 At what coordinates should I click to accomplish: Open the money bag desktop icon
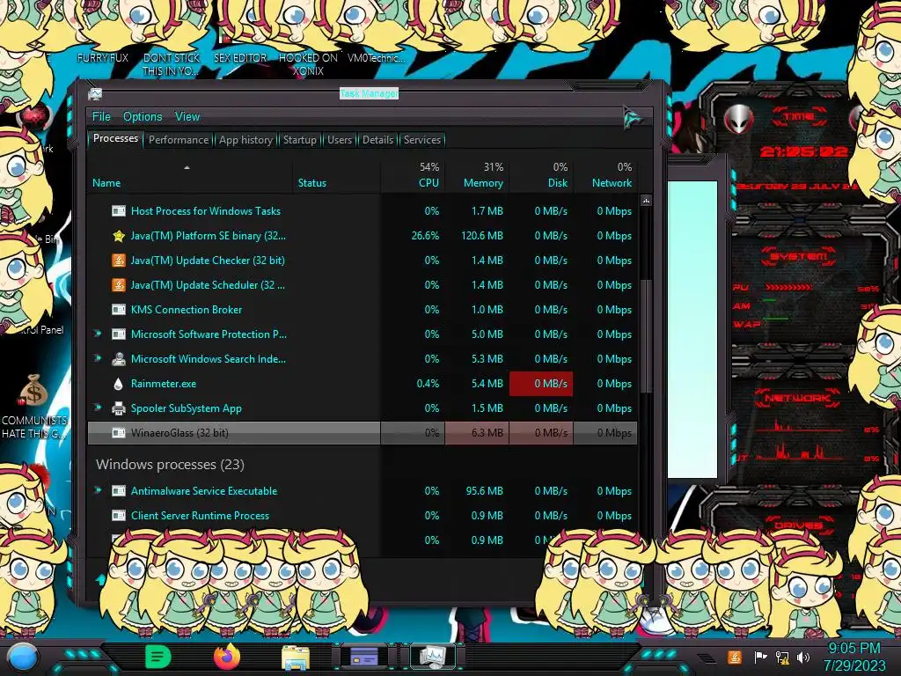pyautogui.click(x=34, y=390)
